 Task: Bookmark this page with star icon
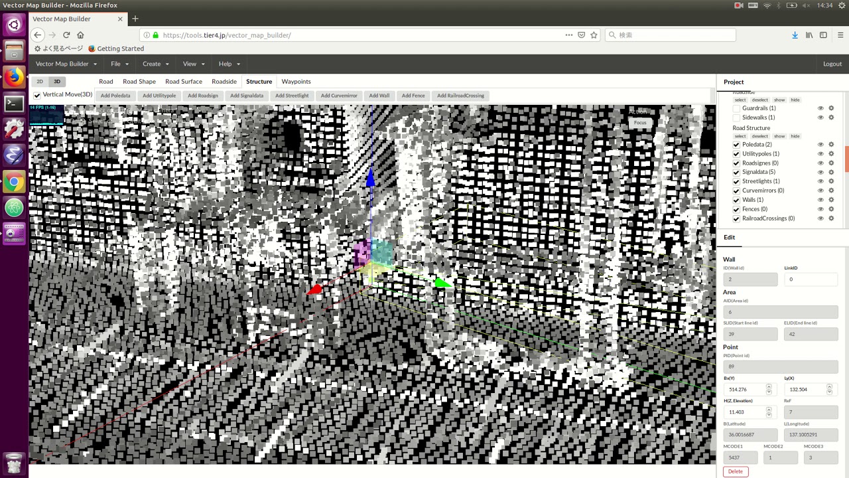[x=594, y=35]
